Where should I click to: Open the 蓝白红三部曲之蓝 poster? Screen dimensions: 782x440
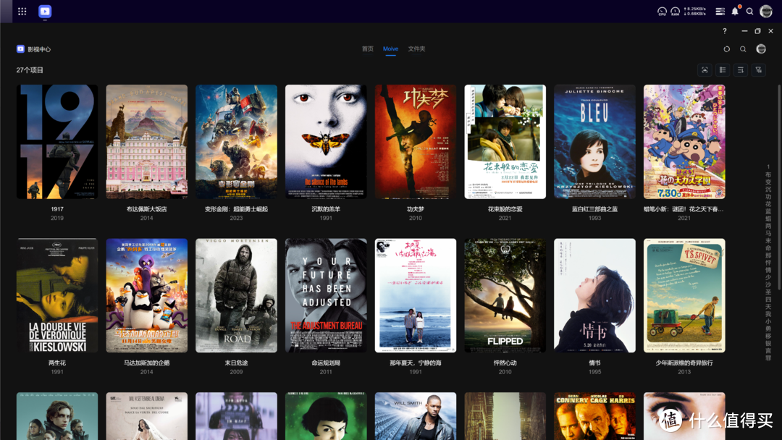click(x=594, y=142)
